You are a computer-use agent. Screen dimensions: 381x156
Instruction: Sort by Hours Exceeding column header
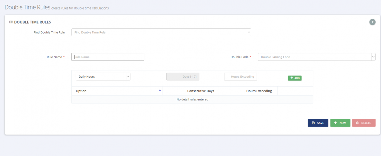pyautogui.click(x=259, y=91)
